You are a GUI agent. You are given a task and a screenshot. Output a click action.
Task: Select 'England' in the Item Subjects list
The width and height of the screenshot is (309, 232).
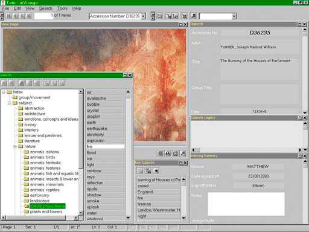(x=159, y=192)
